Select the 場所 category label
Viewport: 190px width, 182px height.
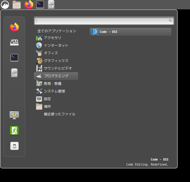coord(47,107)
